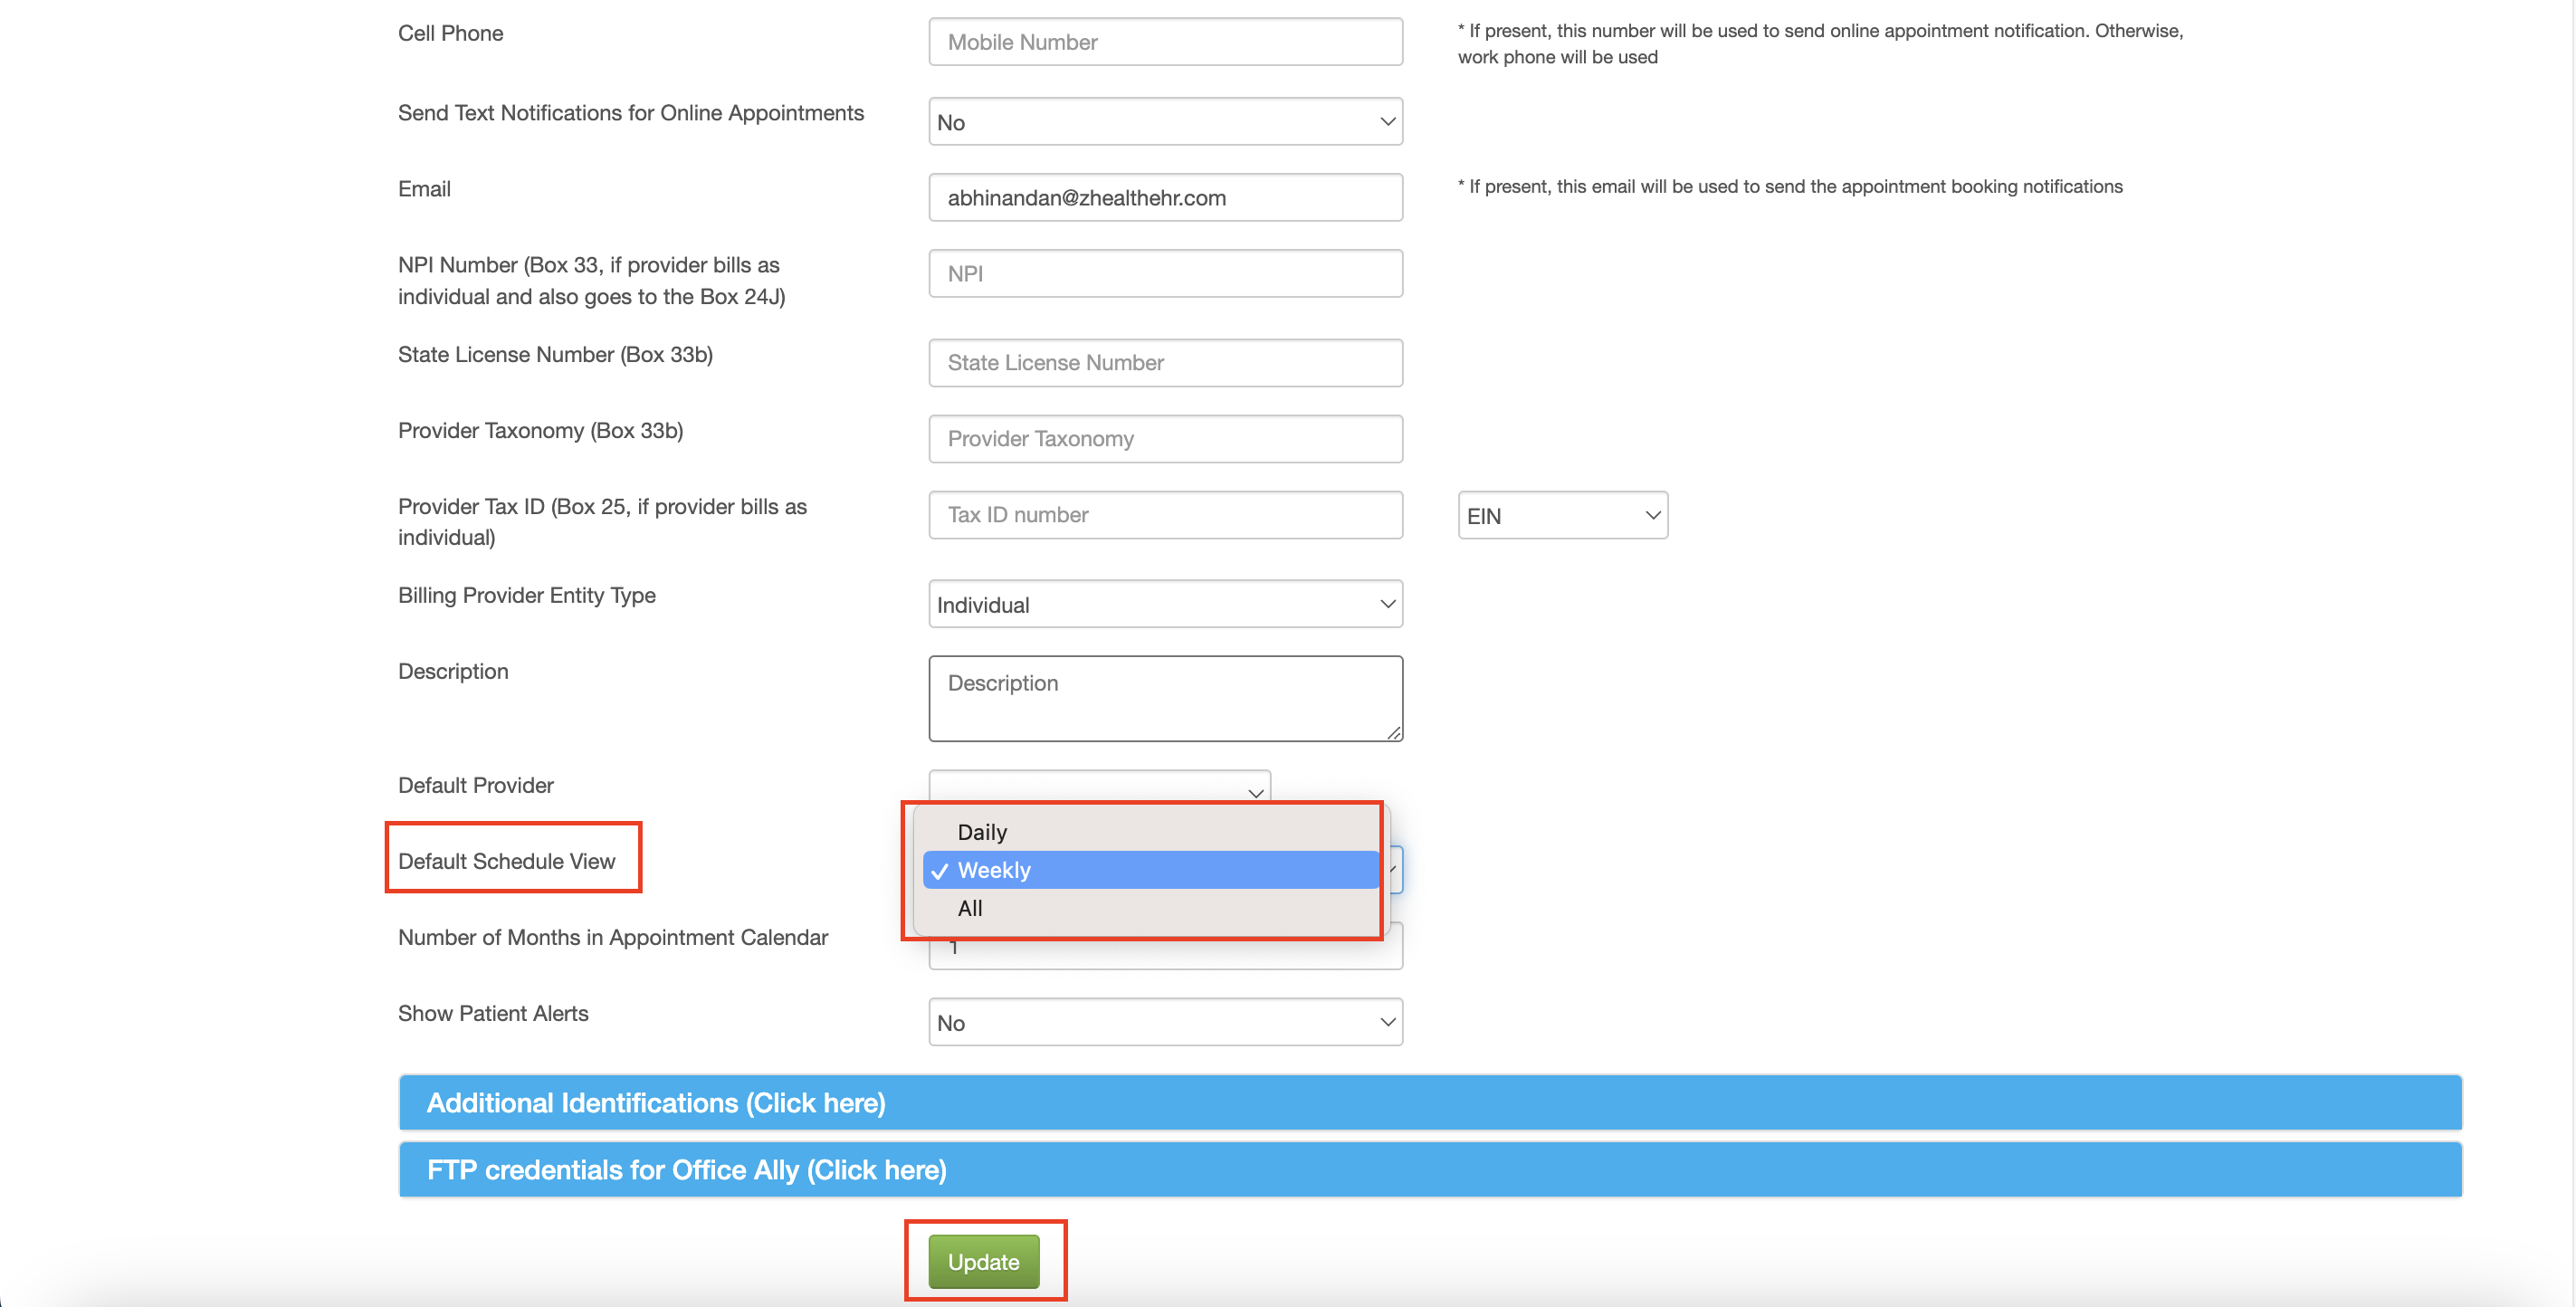This screenshot has width=2576, height=1307.
Task: Expand Additional Identifications section
Action: (x=1429, y=1103)
